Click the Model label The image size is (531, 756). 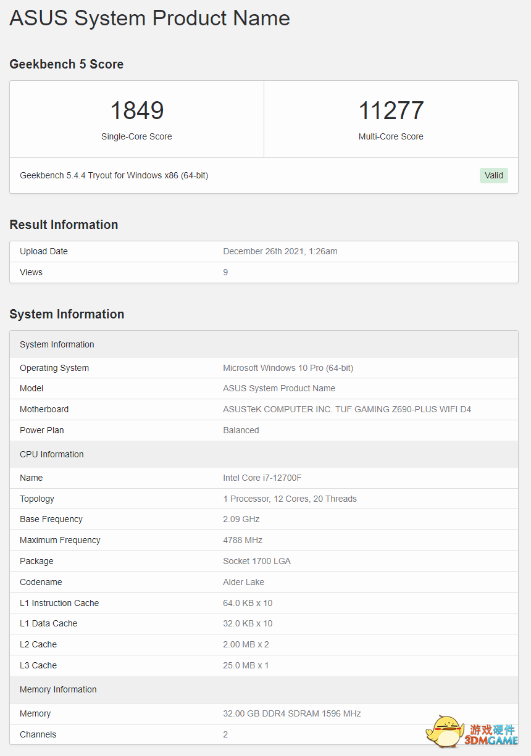click(x=31, y=388)
